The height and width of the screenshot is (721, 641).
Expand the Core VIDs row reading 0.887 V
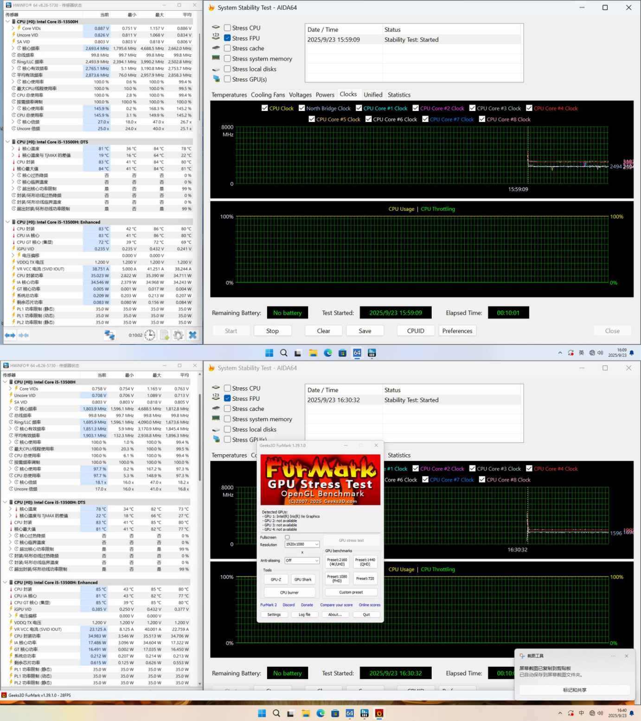coord(13,28)
